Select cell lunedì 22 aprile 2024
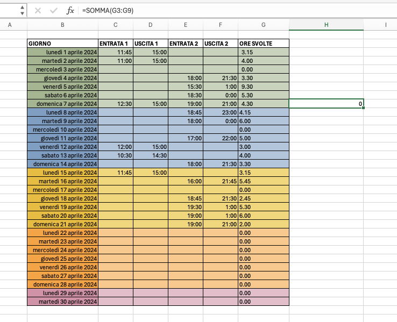Screen dimensions: 397x322 pyautogui.click(x=62, y=233)
